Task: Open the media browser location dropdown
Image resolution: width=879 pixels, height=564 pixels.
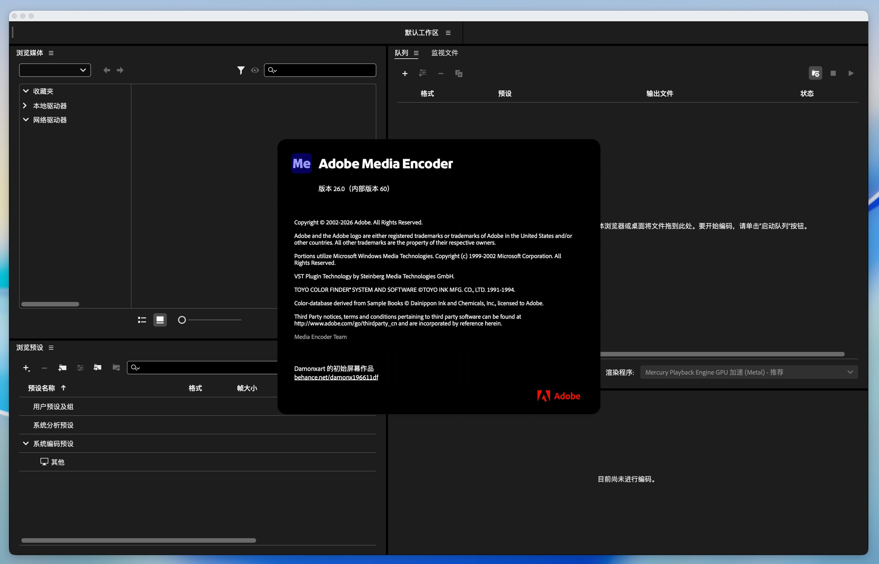Action: (55, 70)
